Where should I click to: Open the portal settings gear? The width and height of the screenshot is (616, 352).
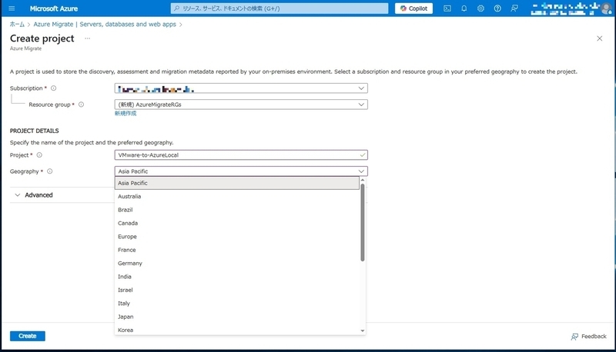(x=480, y=8)
